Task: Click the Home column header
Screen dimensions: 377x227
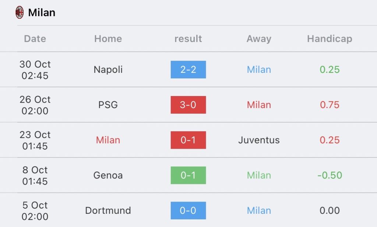Action: (108, 39)
